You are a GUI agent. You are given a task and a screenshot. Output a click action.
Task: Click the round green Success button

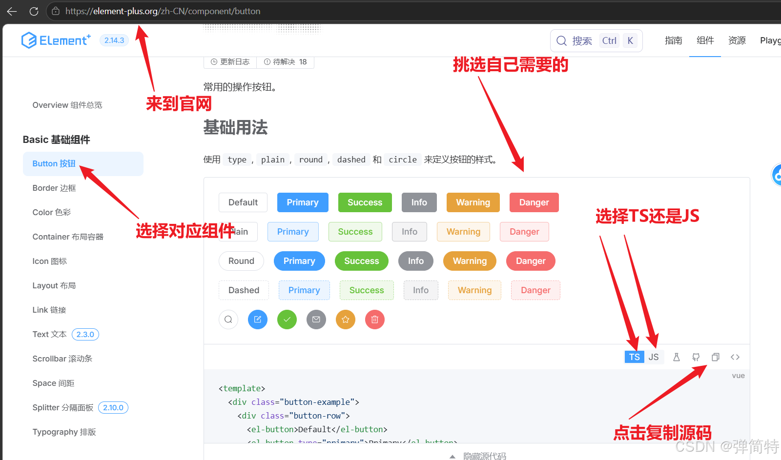coord(362,261)
